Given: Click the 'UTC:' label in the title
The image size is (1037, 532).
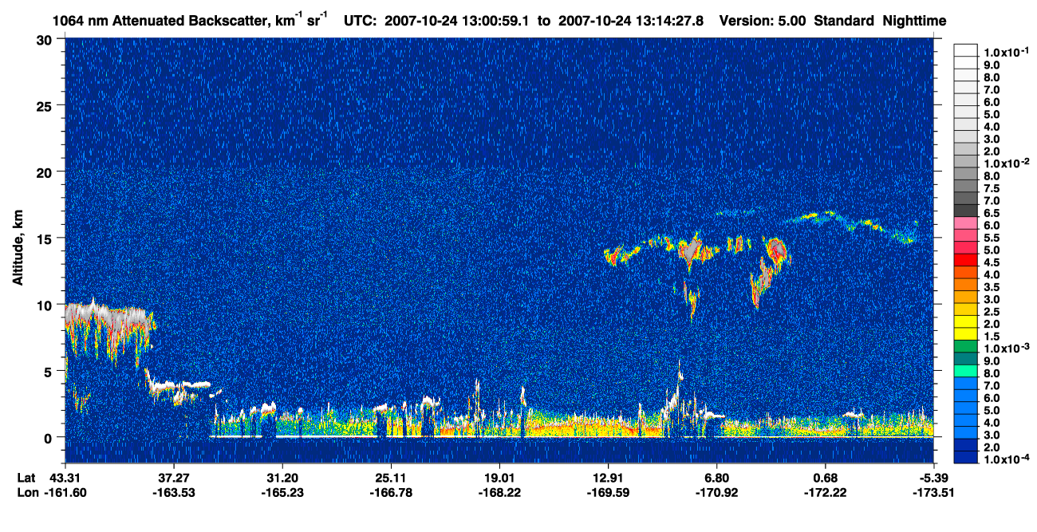Looking at the screenshot, I should (x=361, y=20).
